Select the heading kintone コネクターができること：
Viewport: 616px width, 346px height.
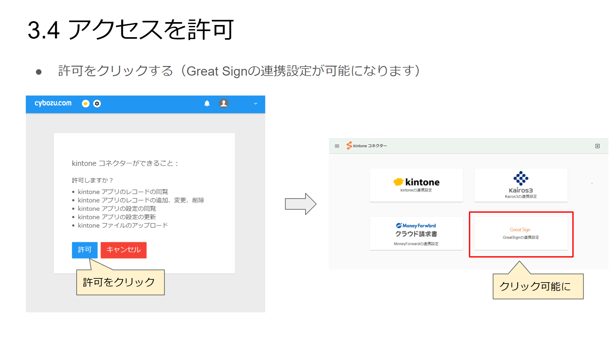(x=125, y=163)
